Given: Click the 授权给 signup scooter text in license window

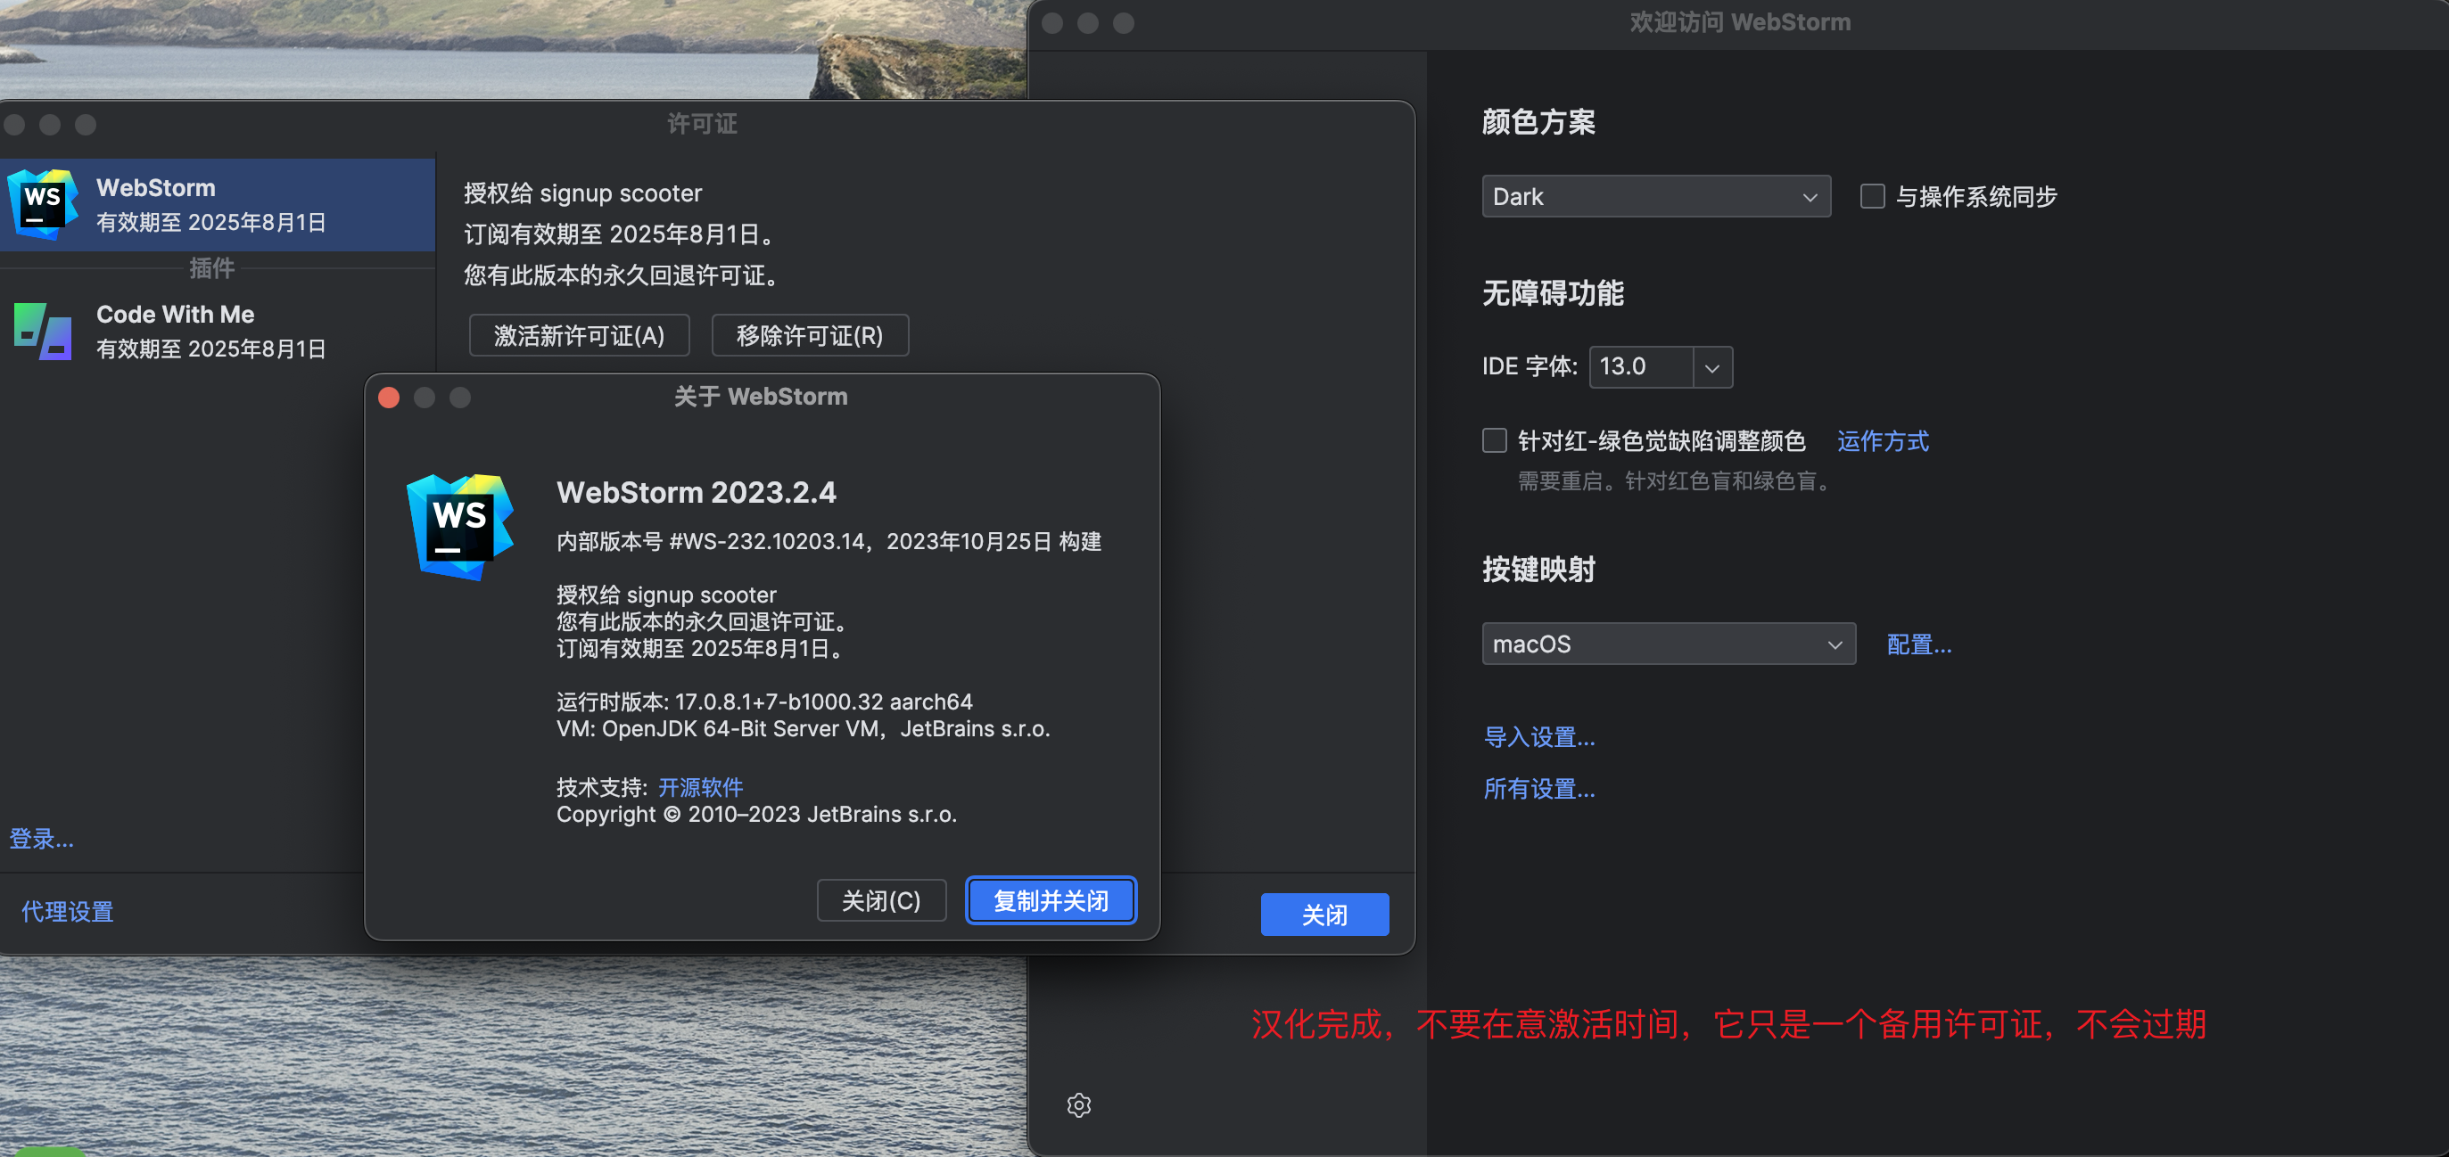Looking at the screenshot, I should pyautogui.click(x=582, y=193).
